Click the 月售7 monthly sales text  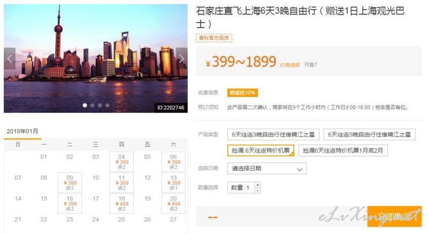pos(310,65)
